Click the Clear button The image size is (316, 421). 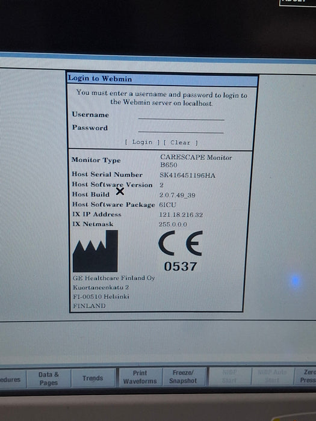[181, 143]
